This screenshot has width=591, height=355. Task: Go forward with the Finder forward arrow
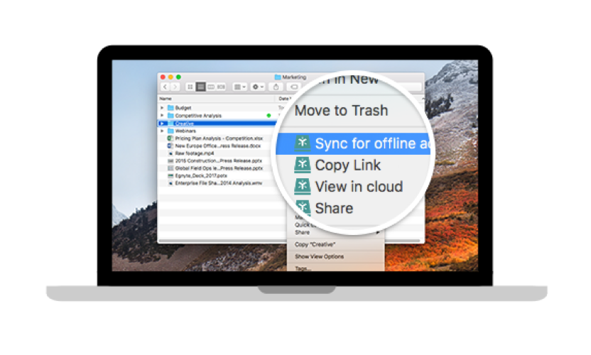175,87
